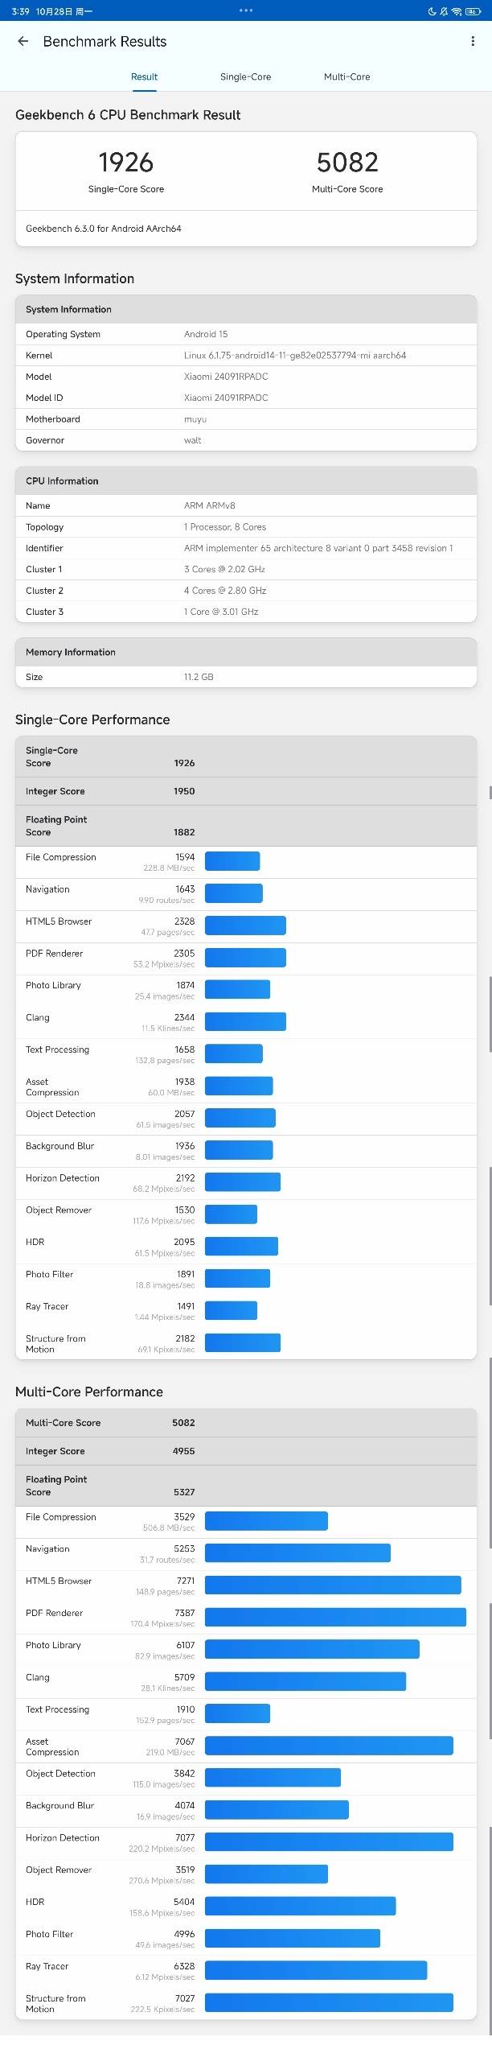Tap the three dots in status bar center
492x2045 pixels.
point(246,10)
